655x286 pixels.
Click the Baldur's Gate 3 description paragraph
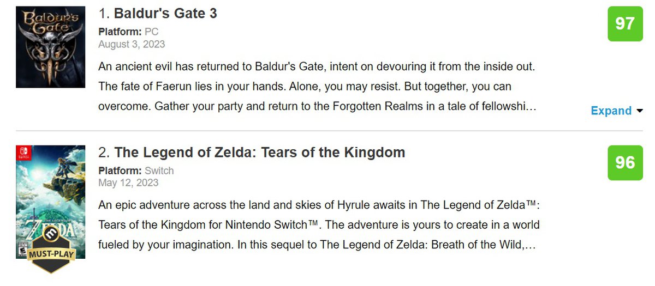317,87
